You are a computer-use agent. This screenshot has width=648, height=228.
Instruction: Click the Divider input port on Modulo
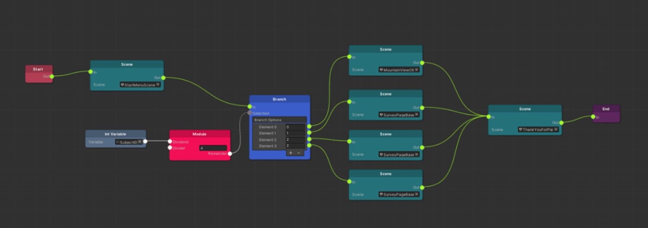[170, 148]
